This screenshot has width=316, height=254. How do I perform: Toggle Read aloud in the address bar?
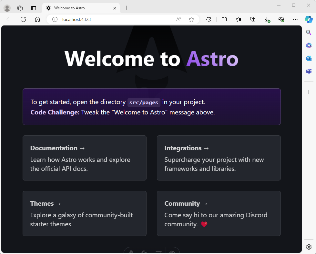[178, 19]
